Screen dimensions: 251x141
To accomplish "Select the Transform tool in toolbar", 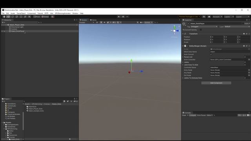I will pos(25,16).
